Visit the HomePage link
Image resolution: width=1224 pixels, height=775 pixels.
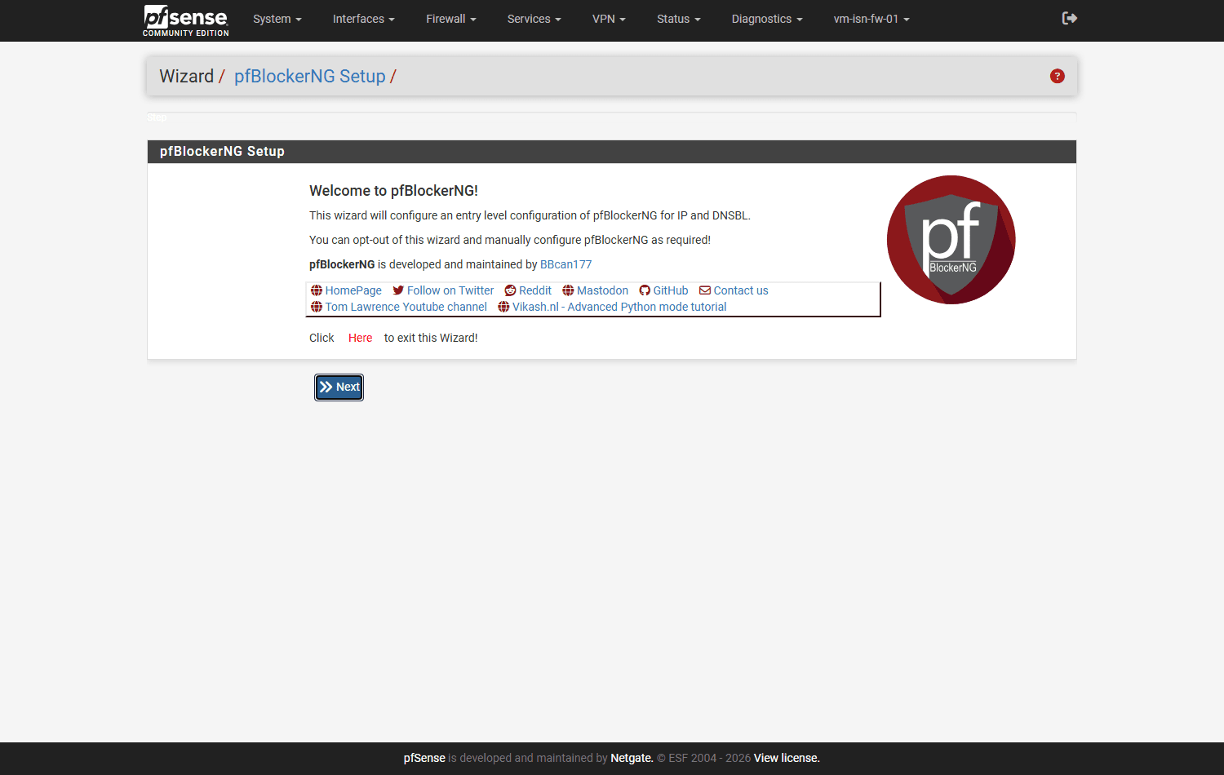point(353,290)
